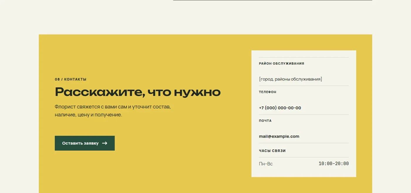
Task: Click the "[город, районы обслуживания]" placeholder text
Action: [290, 79]
